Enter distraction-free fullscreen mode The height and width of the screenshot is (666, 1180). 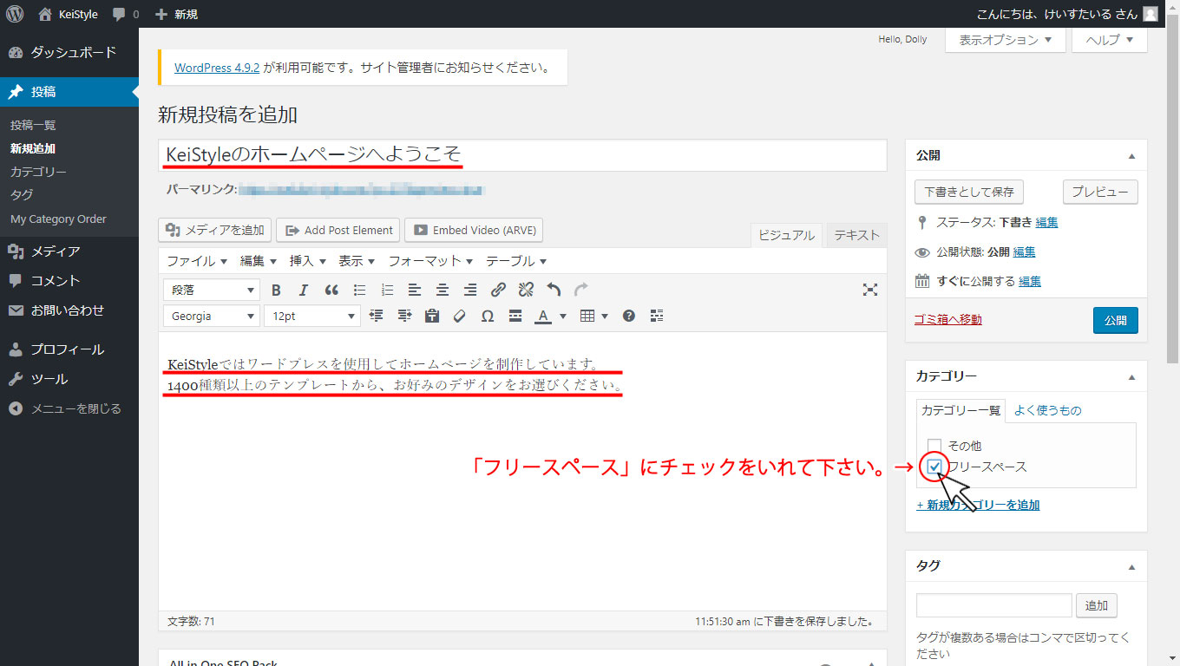(x=870, y=291)
